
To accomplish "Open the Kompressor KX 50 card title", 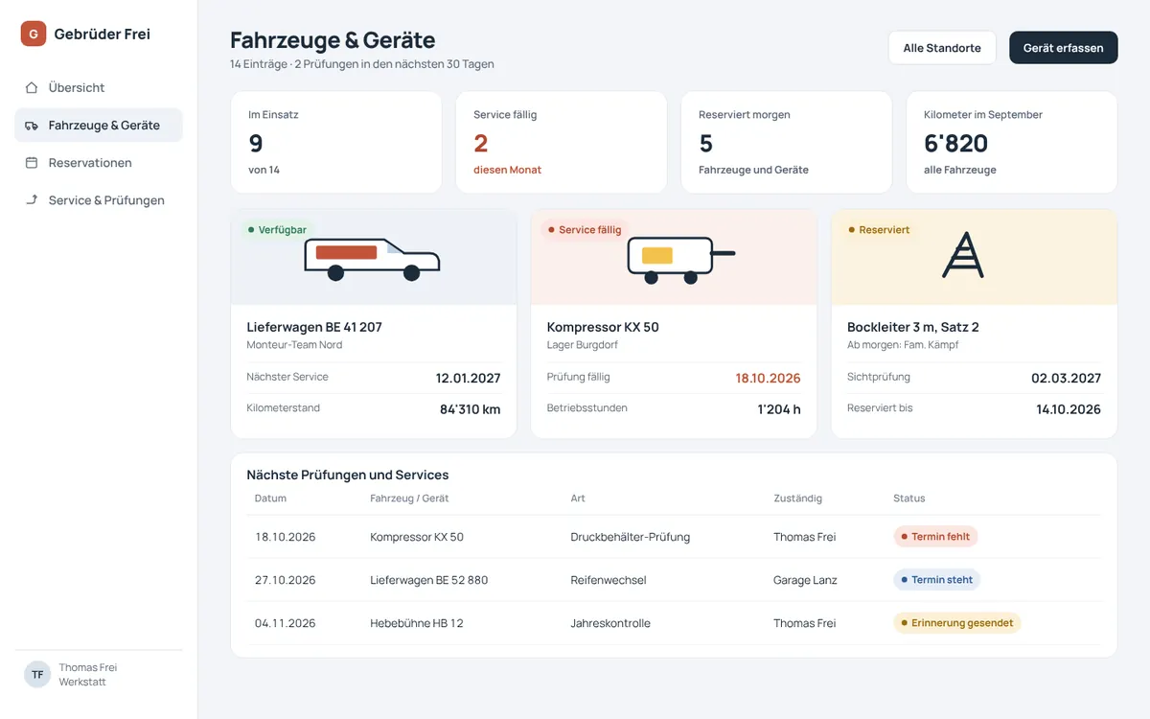I will pyautogui.click(x=603, y=327).
